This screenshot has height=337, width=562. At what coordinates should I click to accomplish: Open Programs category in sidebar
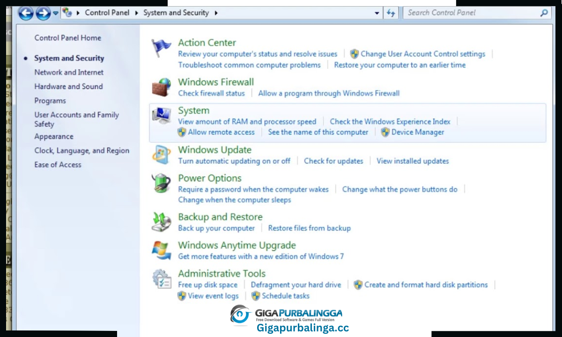50,101
